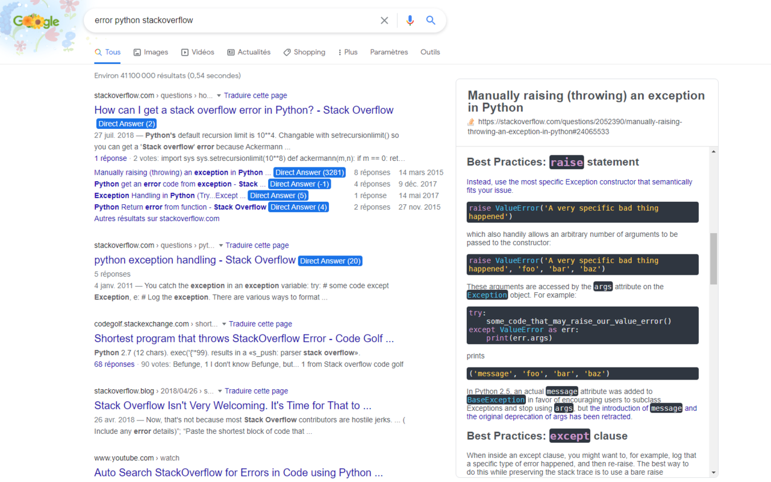The height and width of the screenshot is (482, 771).
Task: Click the Stack Overflow favicon in the answer panel
Action: 471,122
